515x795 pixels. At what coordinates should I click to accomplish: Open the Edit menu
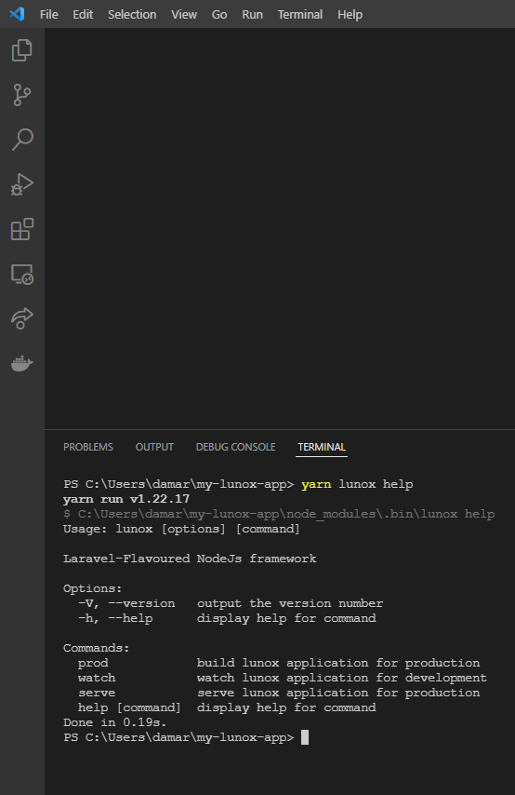tap(83, 14)
